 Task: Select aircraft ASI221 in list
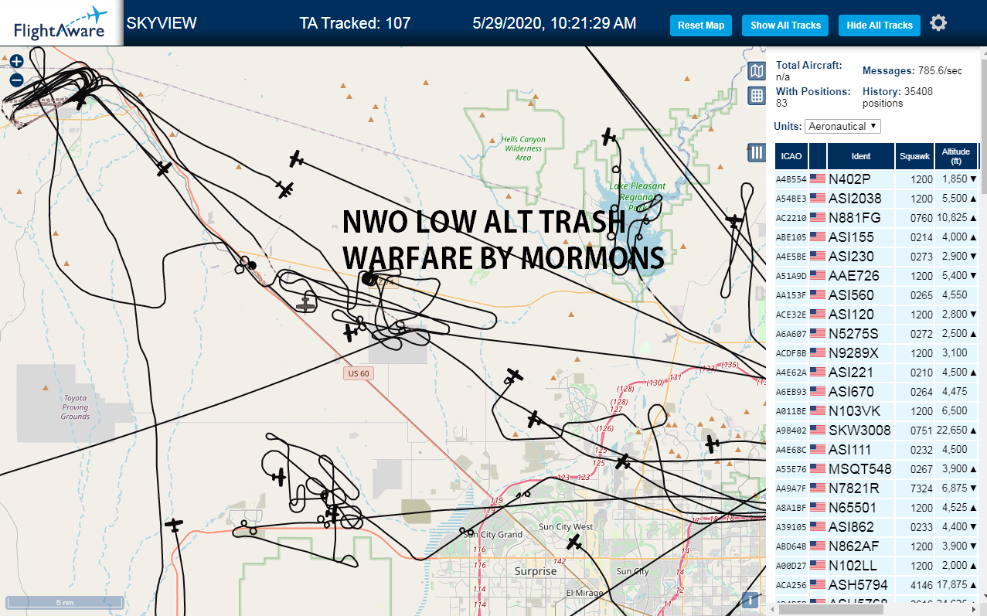[876, 373]
